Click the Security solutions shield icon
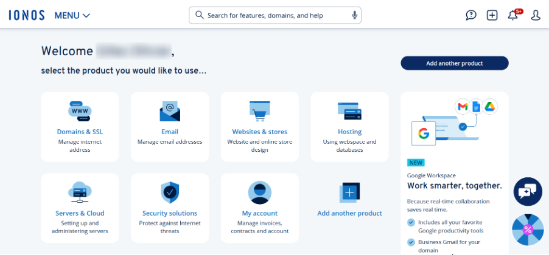Screen dimensions: 549x255 tap(170, 192)
